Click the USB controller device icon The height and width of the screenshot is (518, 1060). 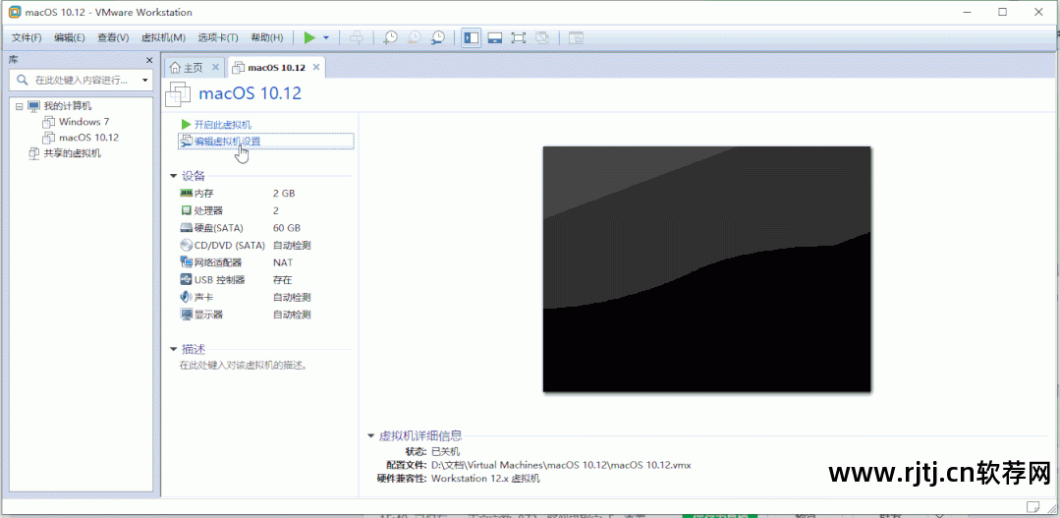click(186, 280)
